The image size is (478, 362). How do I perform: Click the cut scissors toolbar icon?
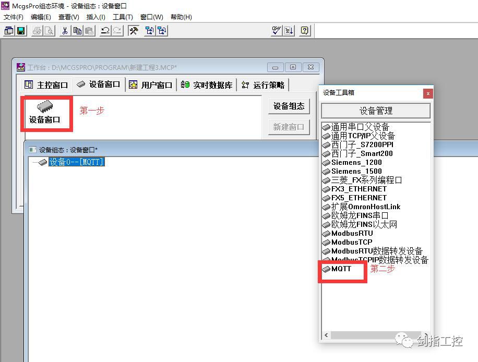(x=65, y=31)
